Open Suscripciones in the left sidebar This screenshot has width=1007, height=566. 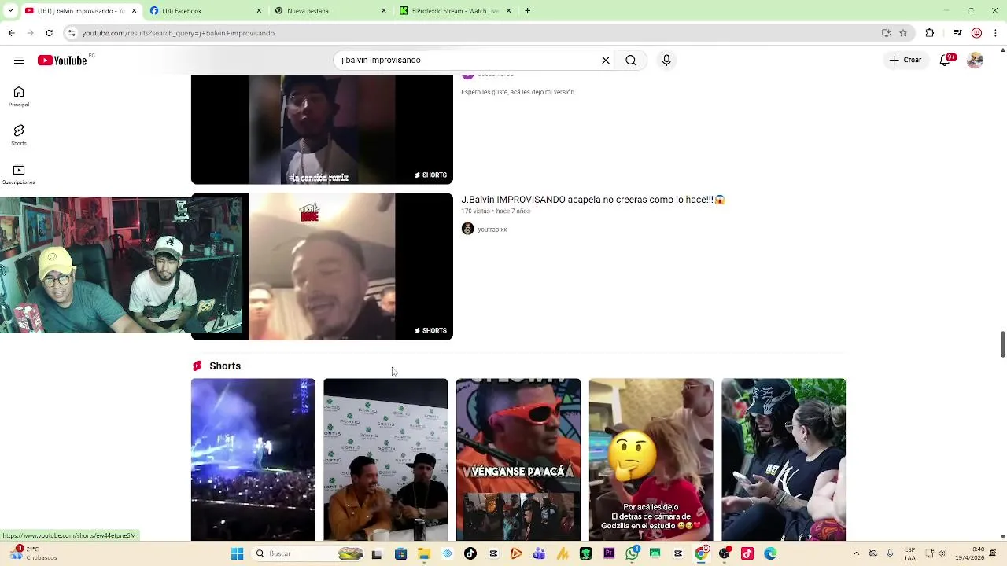[x=19, y=174]
